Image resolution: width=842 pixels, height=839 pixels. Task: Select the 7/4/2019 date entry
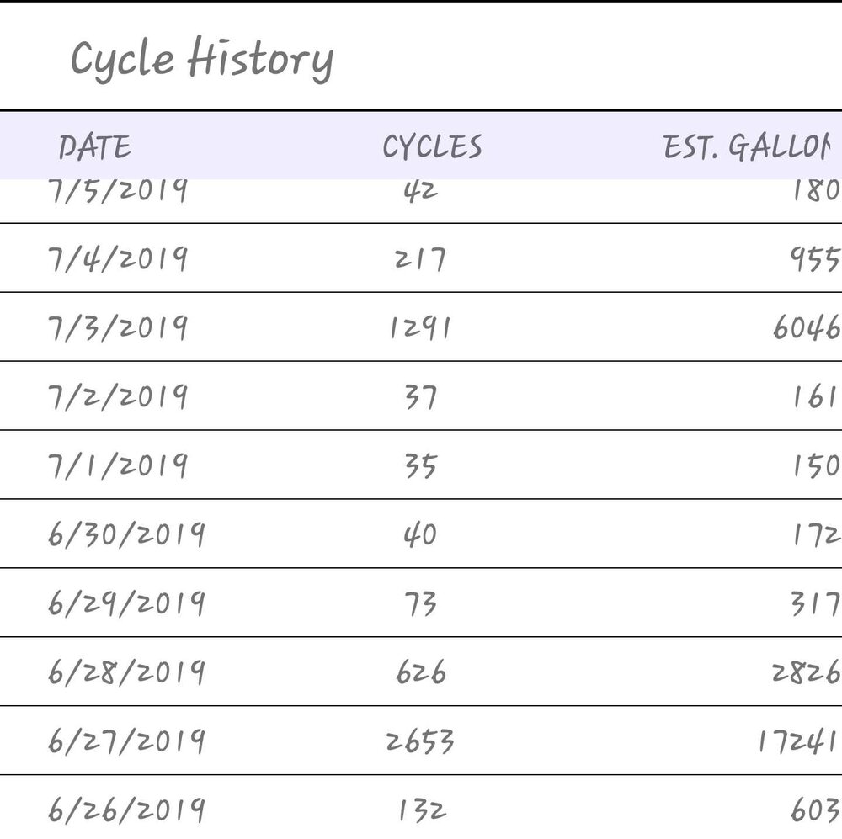click(x=118, y=258)
